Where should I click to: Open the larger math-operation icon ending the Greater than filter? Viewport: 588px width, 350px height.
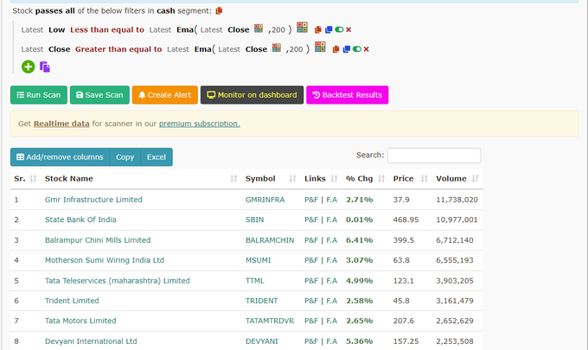320,47
